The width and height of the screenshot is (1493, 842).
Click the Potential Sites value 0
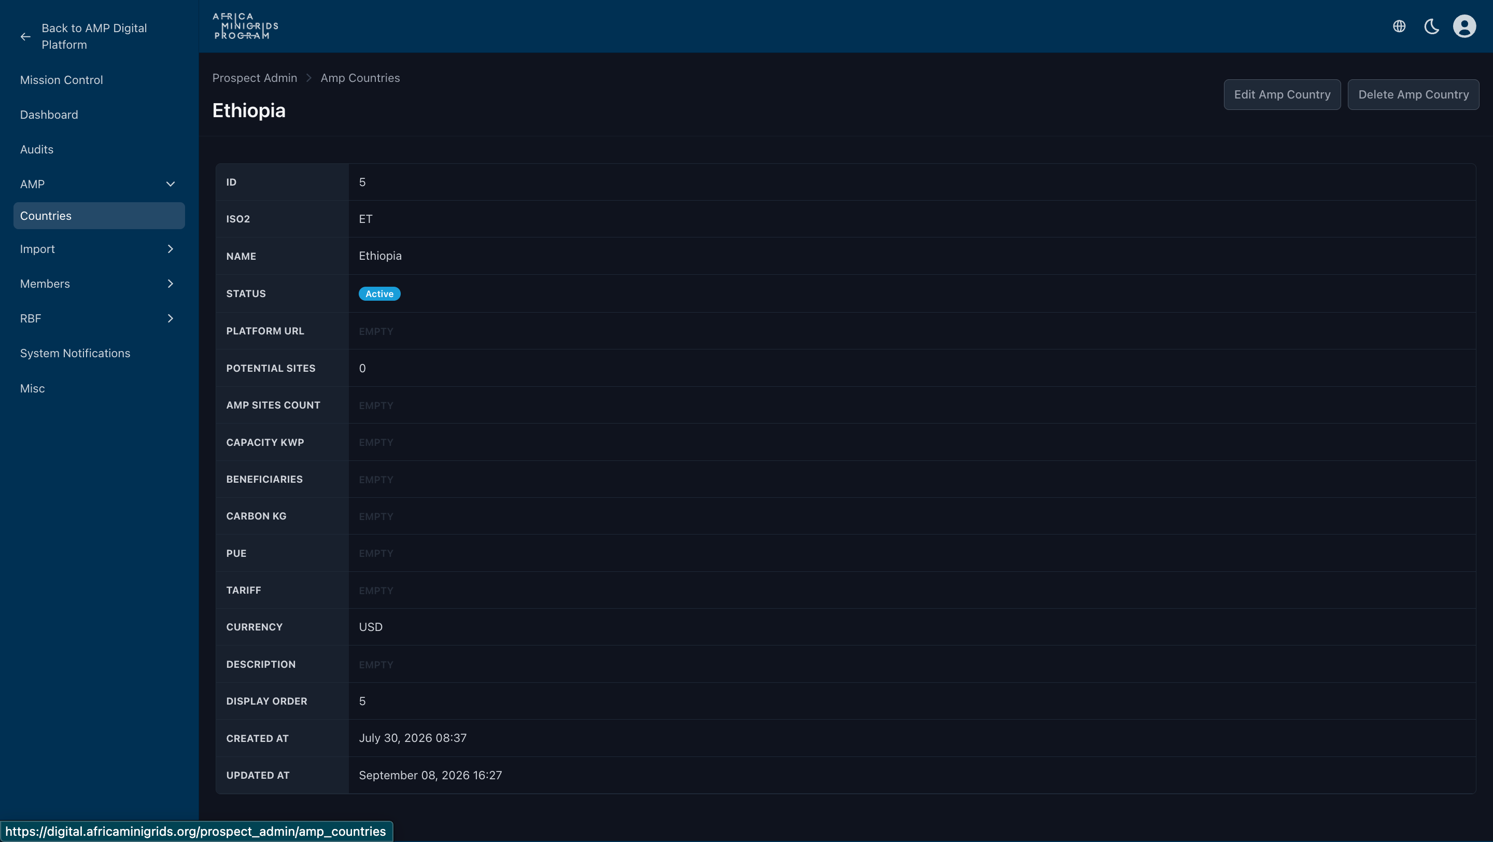362,369
